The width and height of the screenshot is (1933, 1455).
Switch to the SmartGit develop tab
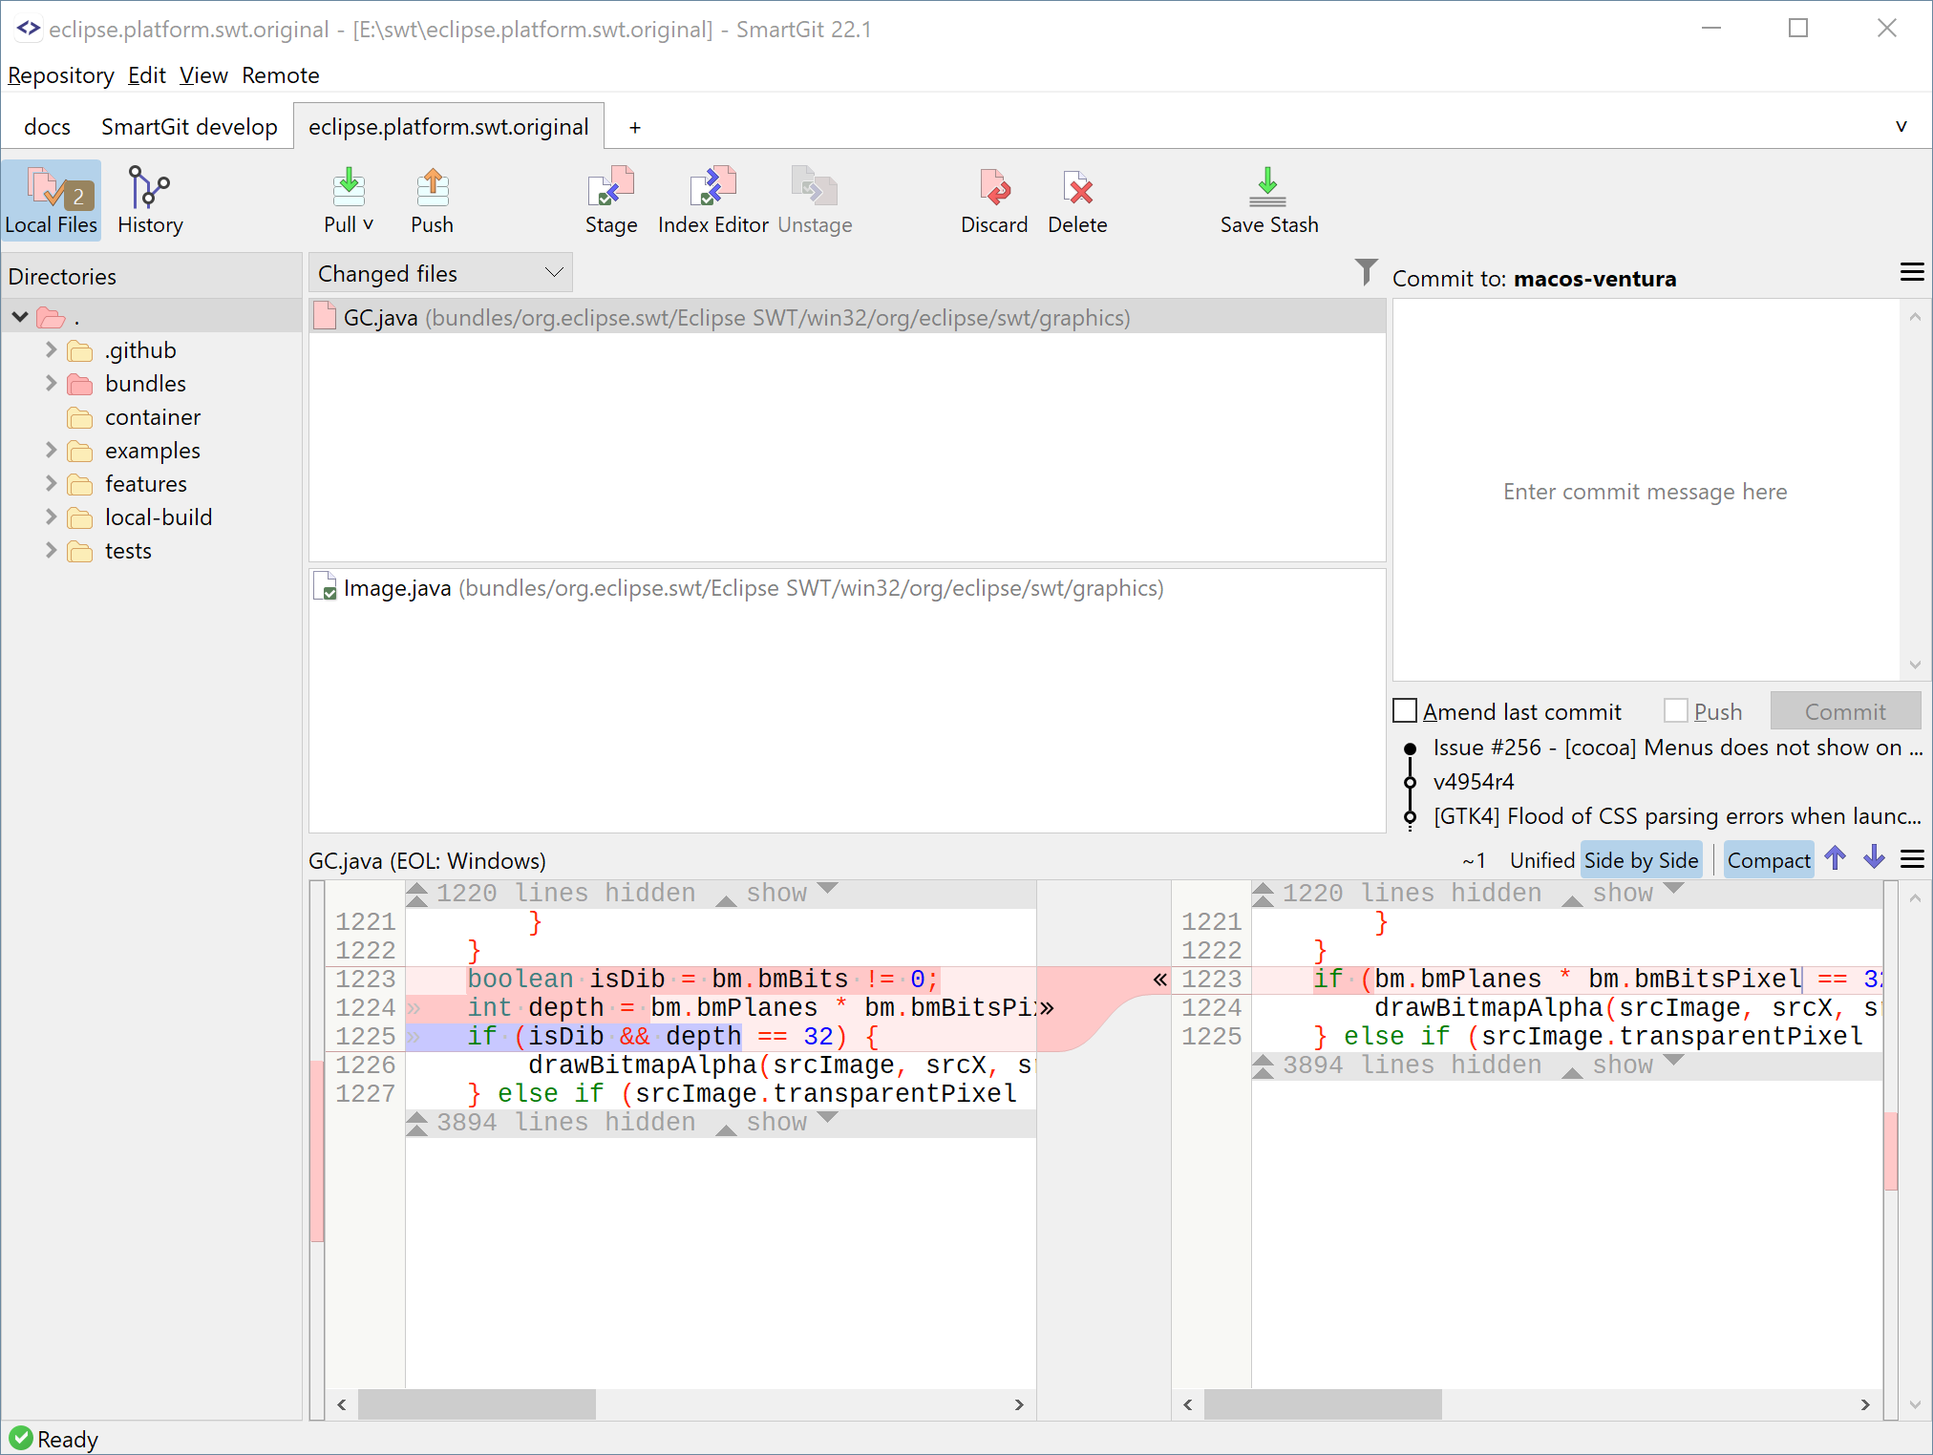[x=189, y=127]
